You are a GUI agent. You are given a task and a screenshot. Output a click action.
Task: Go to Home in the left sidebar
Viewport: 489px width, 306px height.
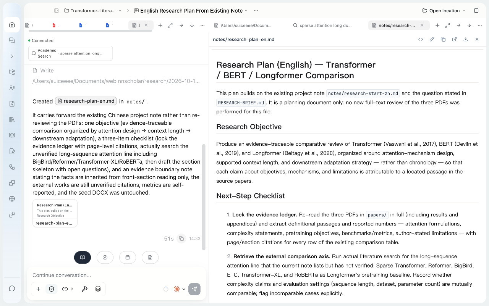coord(12,25)
